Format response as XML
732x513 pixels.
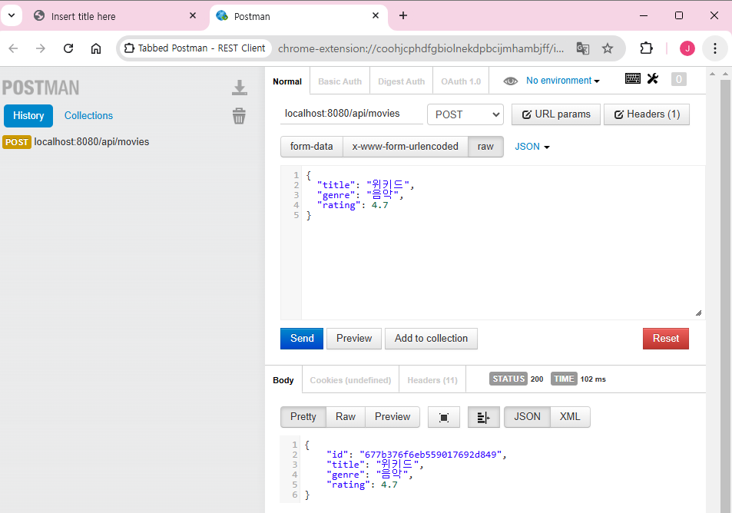click(x=570, y=417)
